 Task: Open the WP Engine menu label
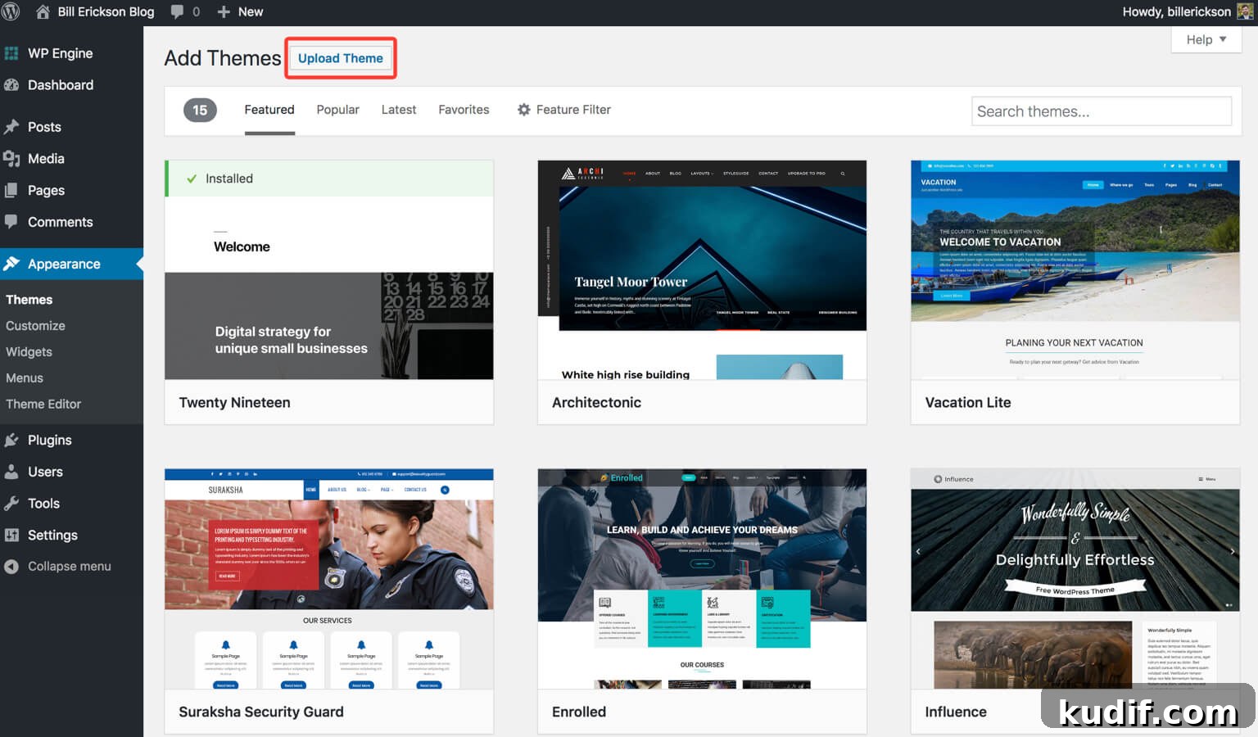[61, 53]
